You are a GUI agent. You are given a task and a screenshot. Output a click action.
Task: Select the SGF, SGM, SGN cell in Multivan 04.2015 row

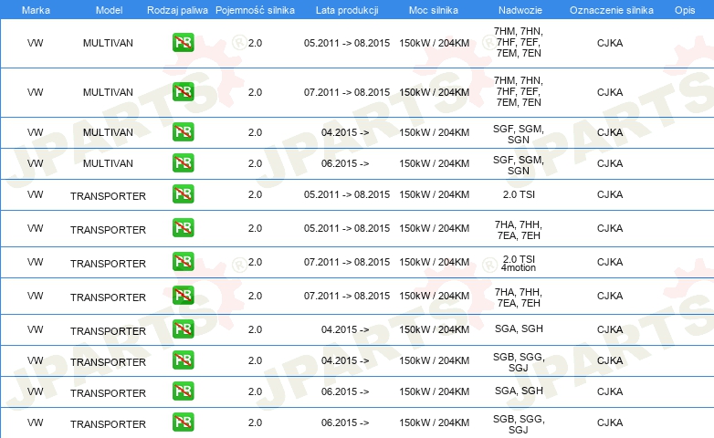[x=518, y=132]
